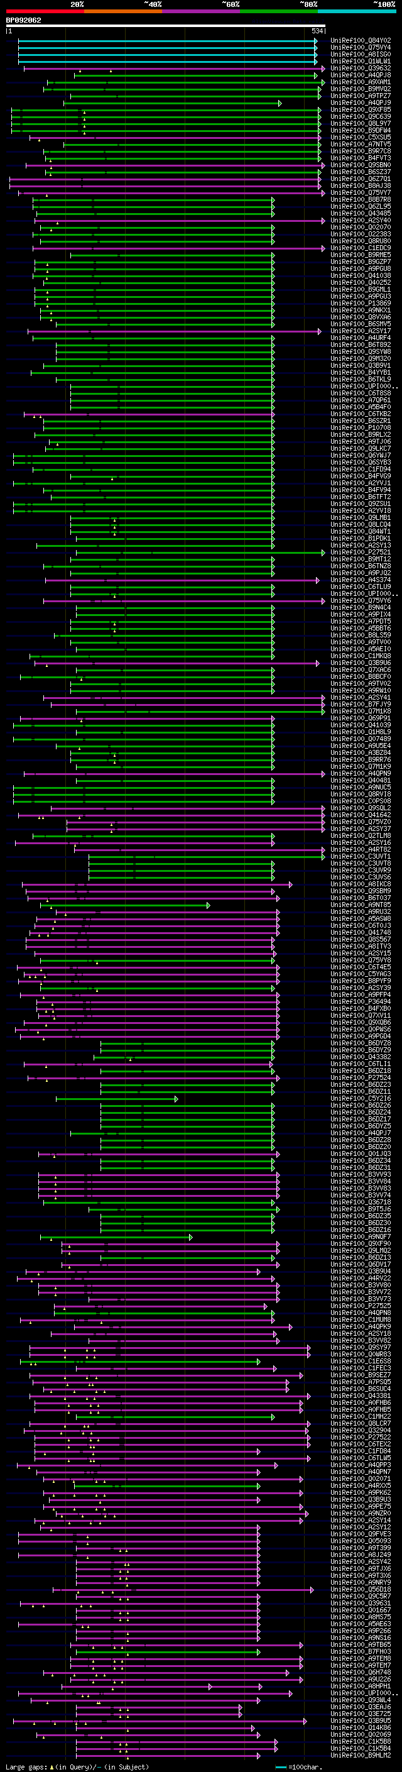402x1772 pixels.
Task: Select hit label UniRef100_C1EDC9
Action: pos(361,248)
